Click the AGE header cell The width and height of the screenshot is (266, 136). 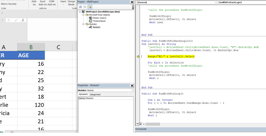pyautogui.click(x=31, y=55)
